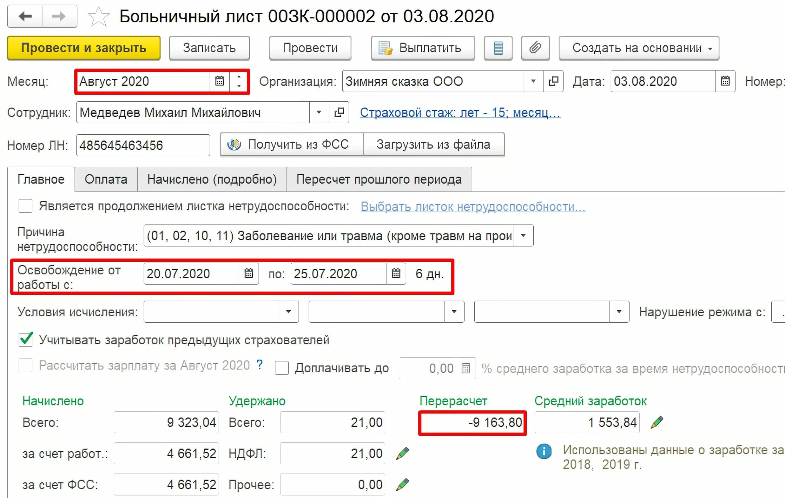The height and width of the screenshot is (498, 785).
Task: Enable the Доплачивать до checkbox
Action: (x=282, y=368)
